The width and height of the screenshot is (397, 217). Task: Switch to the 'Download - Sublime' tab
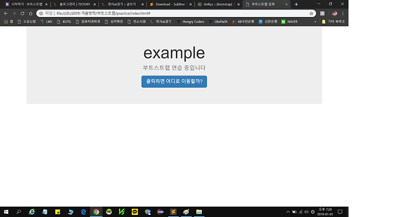pos(170,4)
